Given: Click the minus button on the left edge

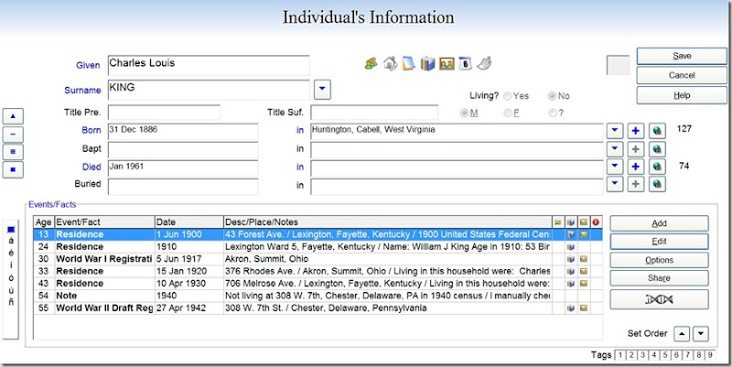Looking at the screenshot, I should pos(13,135).
